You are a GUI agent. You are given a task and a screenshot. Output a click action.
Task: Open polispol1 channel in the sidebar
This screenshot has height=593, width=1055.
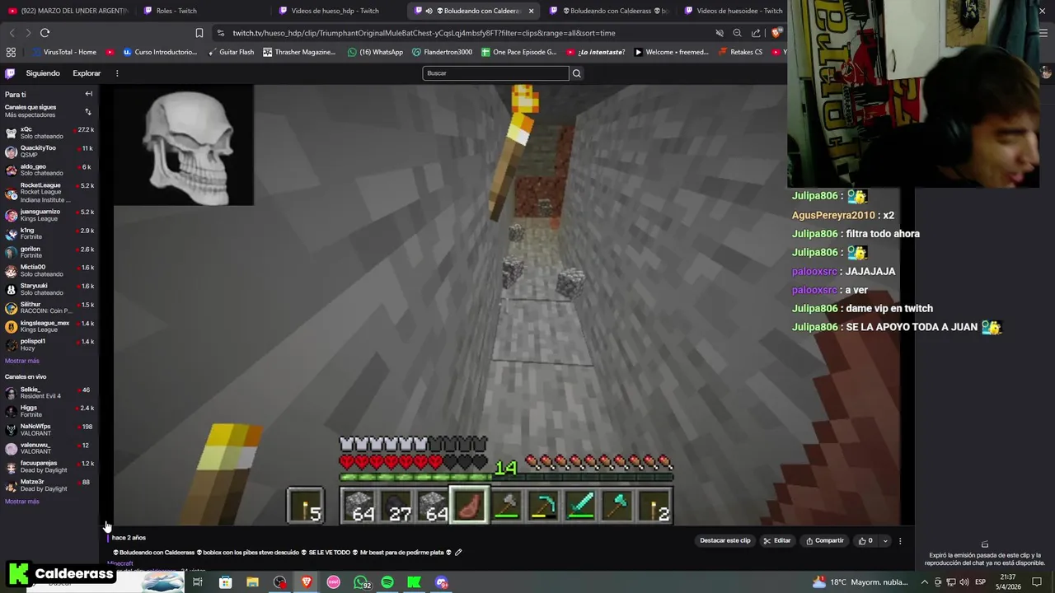[x=49, y=344]
